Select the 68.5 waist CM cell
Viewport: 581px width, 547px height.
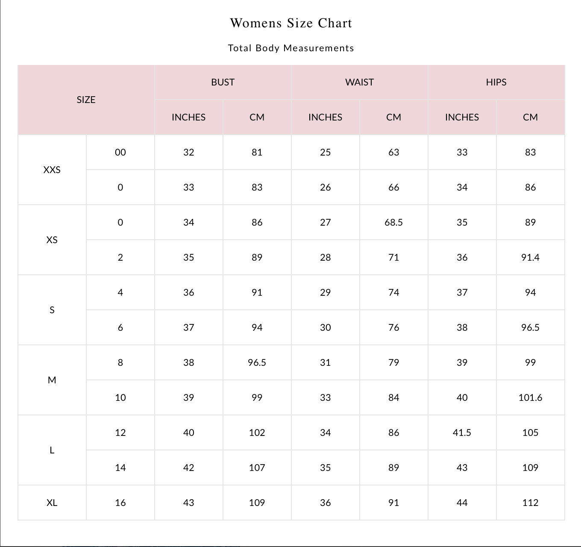click(x=393, y=222)
